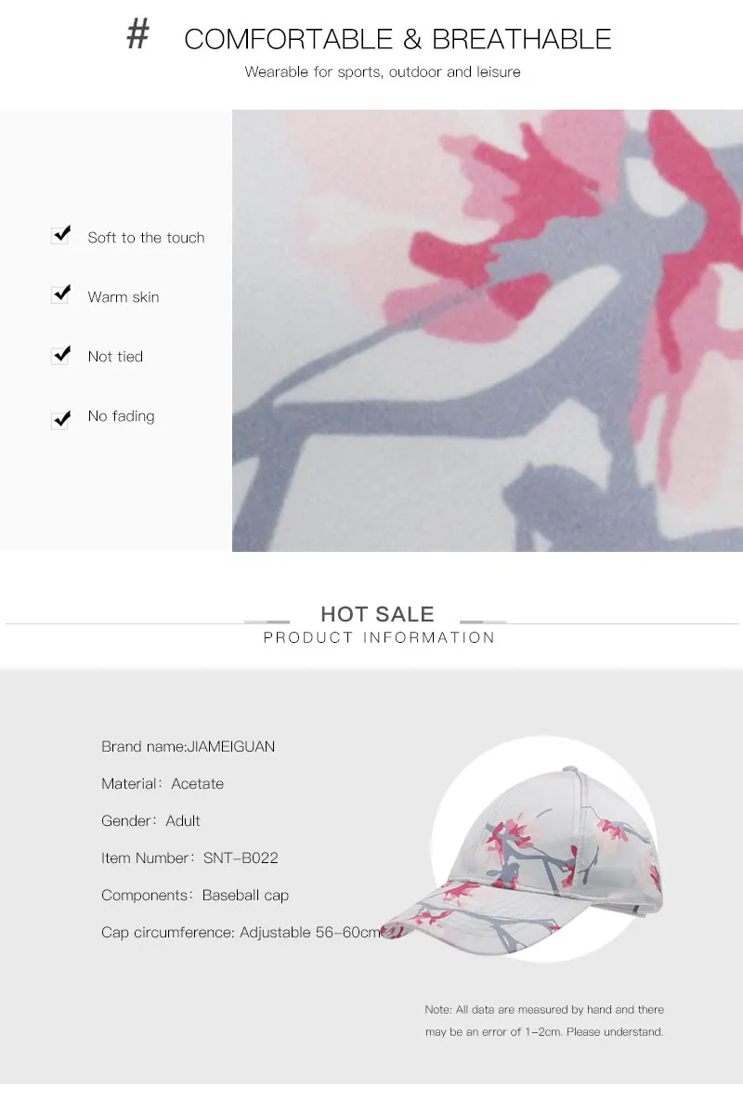Click the Cap circumference Adjustable 56-60cm text
The width and height of the screenshot is (743, 1113).
point(241,932)
